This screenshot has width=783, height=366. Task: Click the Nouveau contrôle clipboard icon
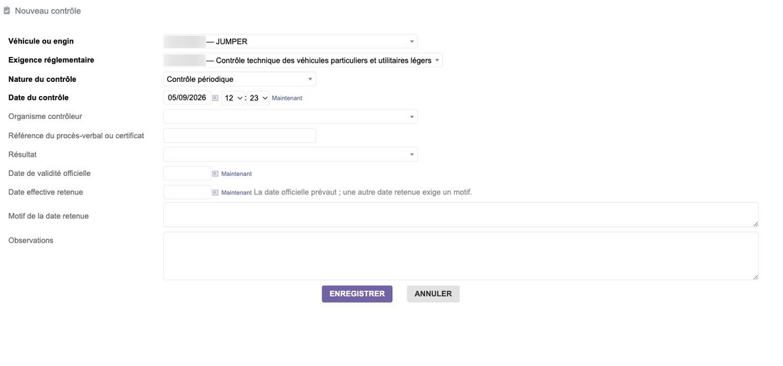7,11
